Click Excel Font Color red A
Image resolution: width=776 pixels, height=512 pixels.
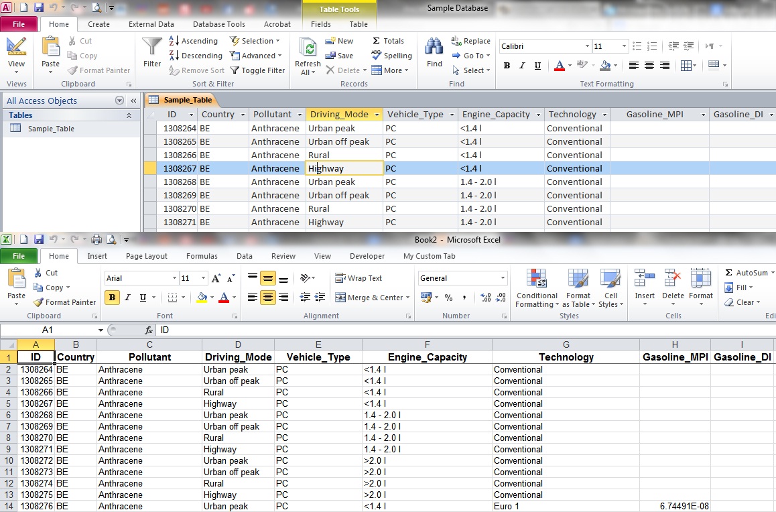click(x=224, y=298)
